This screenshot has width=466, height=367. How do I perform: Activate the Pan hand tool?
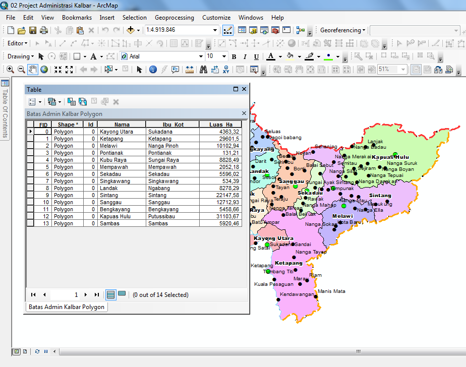click(x=33, y=70)
